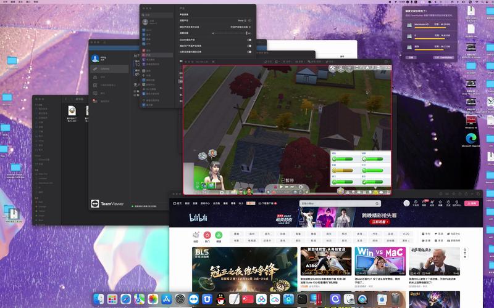Click Macintosh HD storage bar in notification

tap(430, 28)
